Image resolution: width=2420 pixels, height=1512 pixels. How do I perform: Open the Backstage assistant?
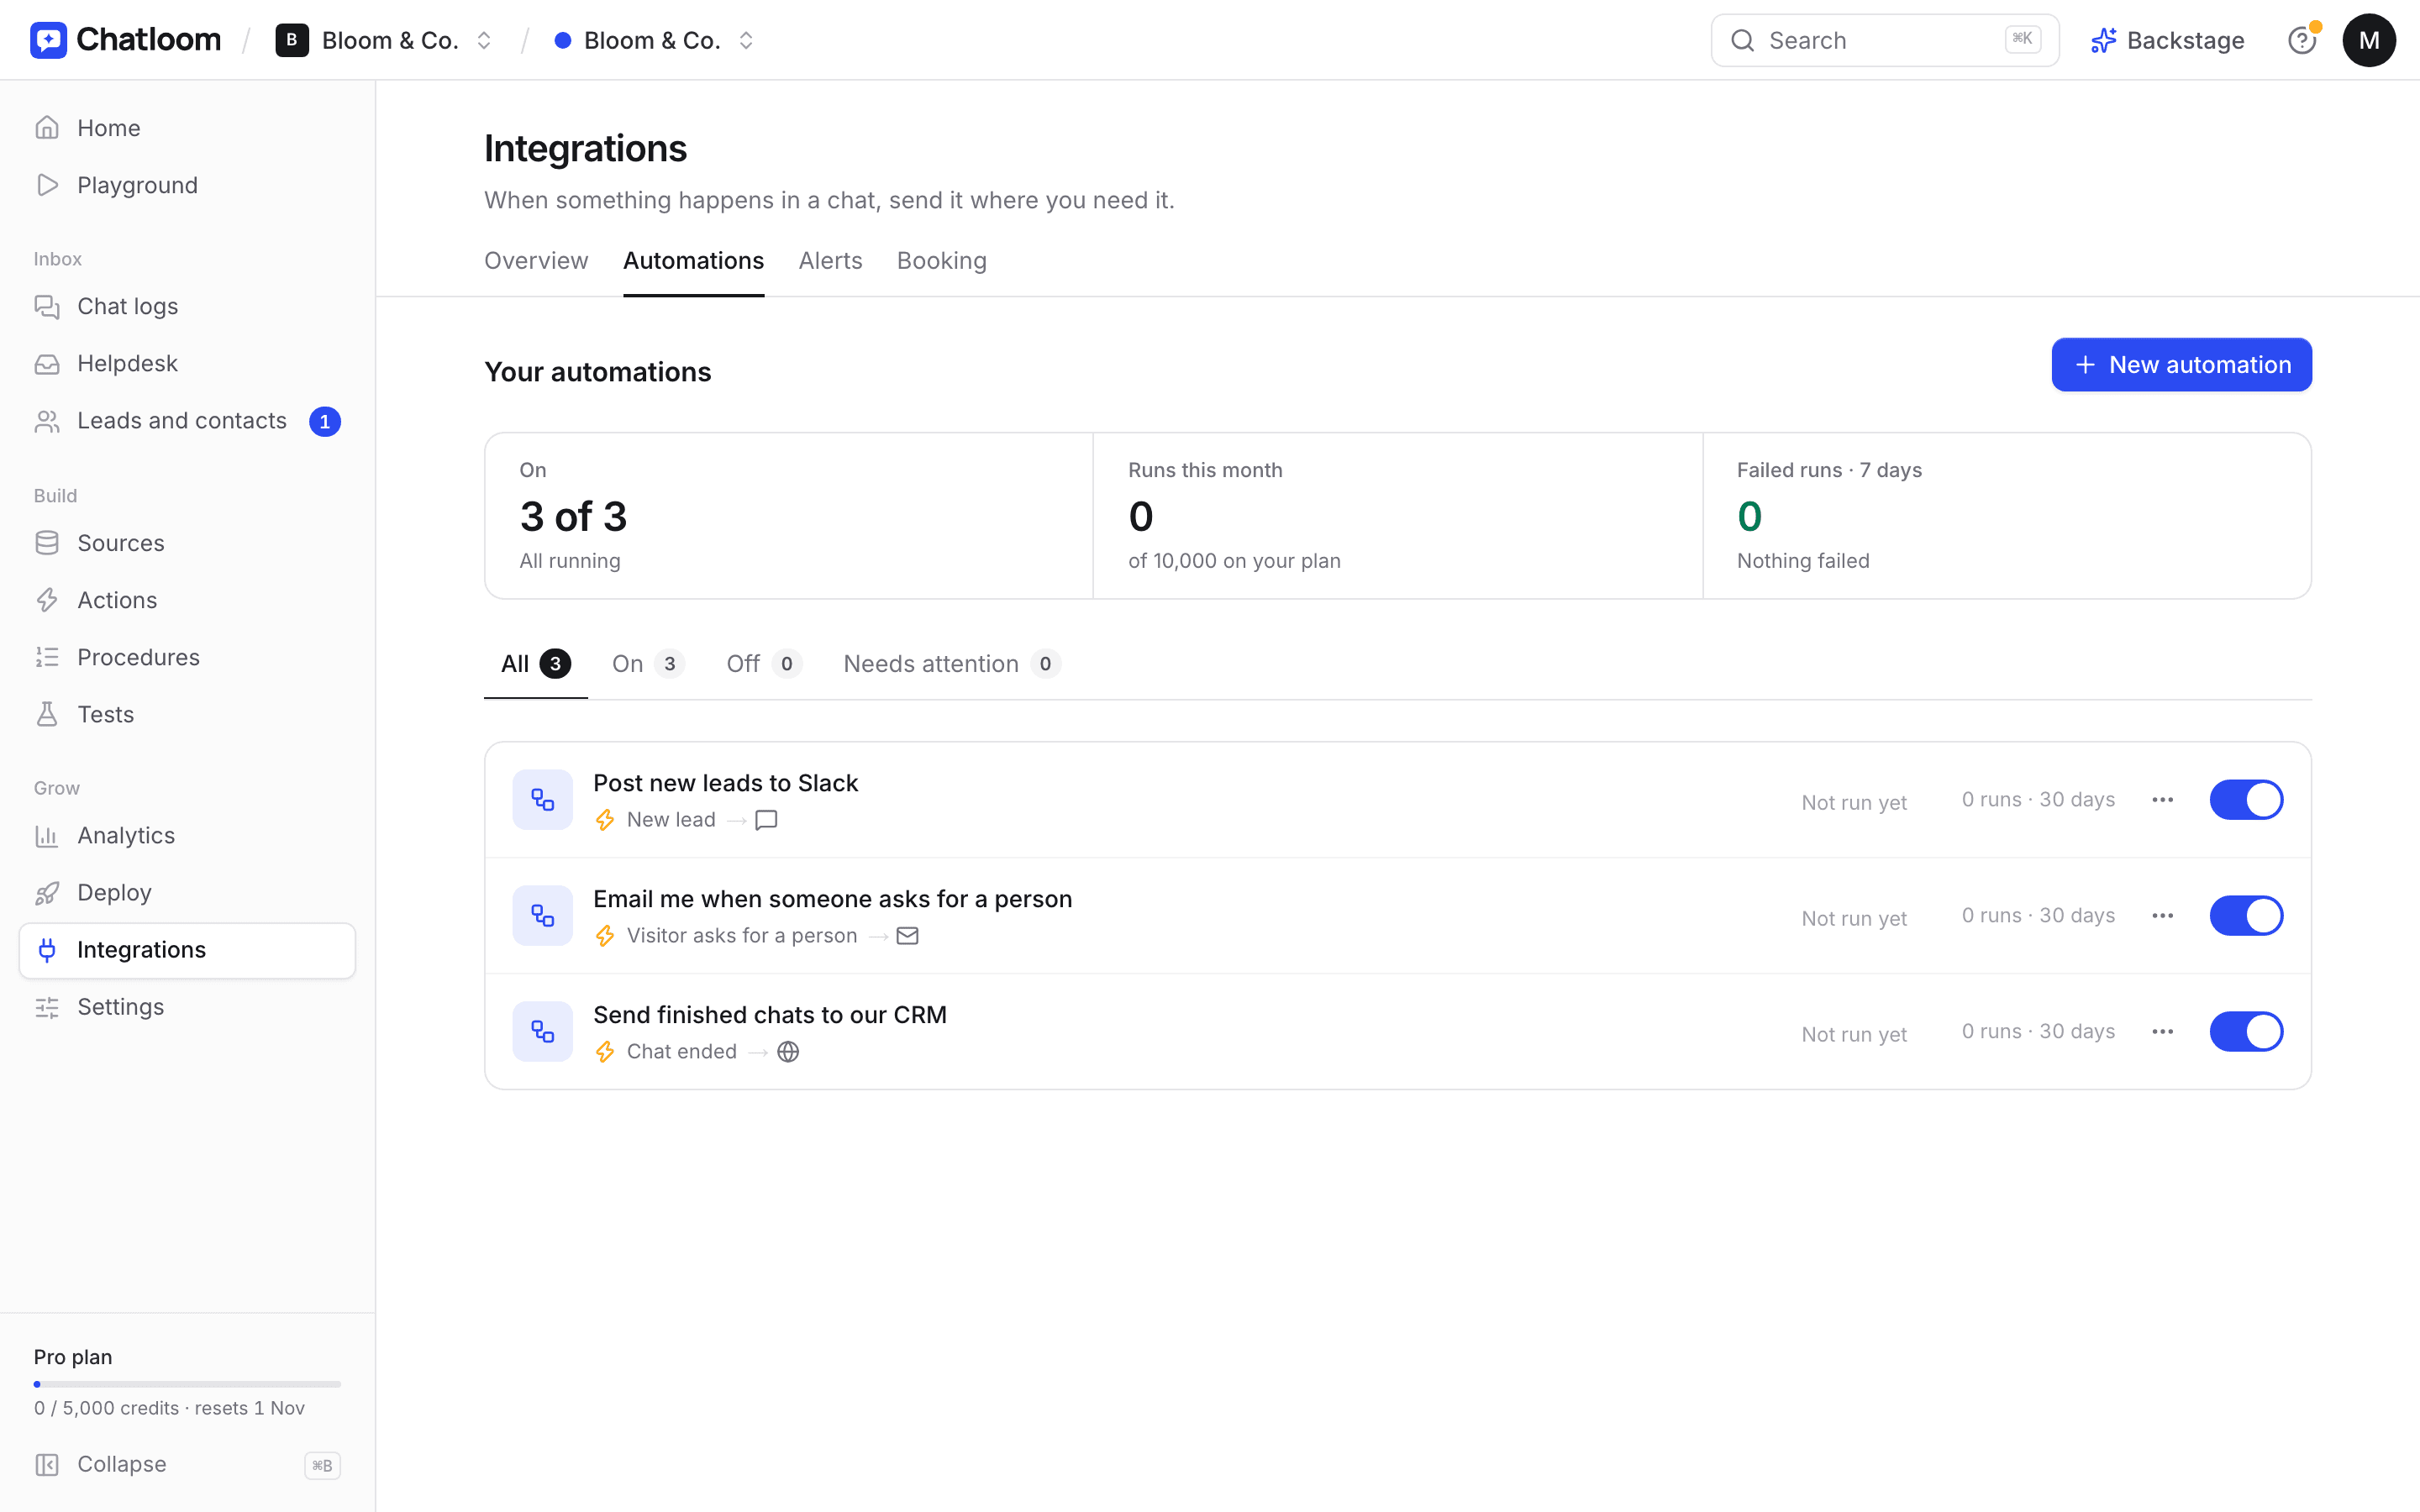[x=2167, y=40]
